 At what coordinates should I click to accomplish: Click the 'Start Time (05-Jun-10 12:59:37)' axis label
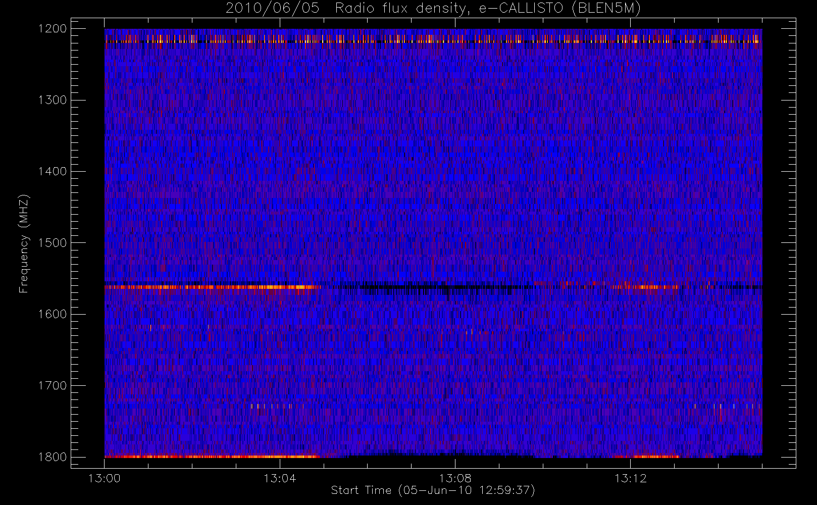(x=433, y=490)
